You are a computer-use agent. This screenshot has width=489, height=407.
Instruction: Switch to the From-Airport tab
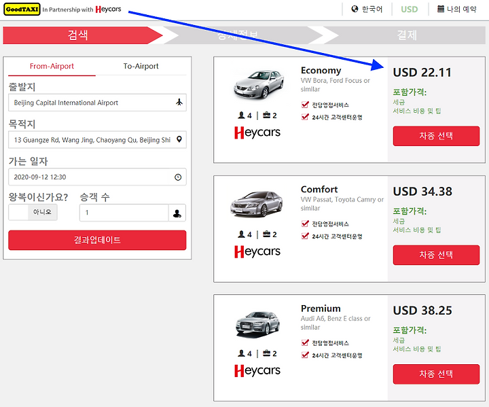tap(52, 66)
